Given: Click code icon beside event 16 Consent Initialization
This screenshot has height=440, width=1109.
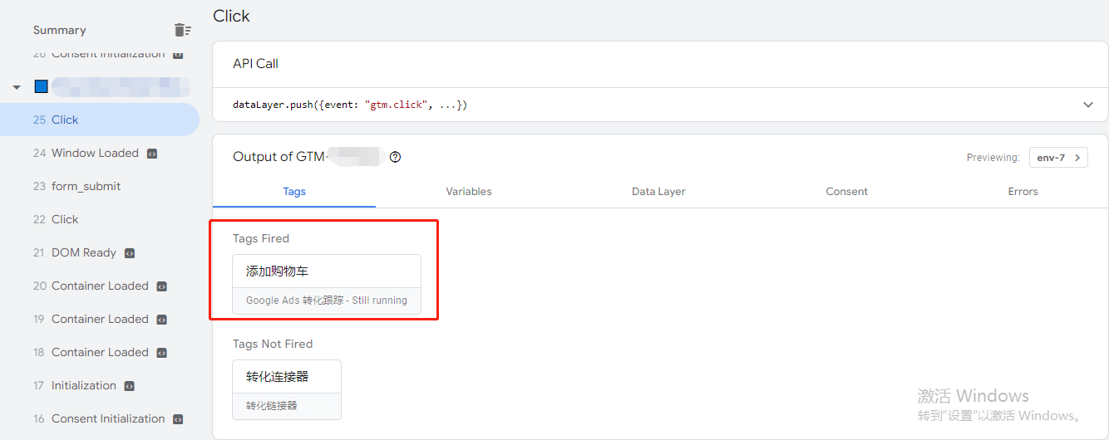Looking at the screenshot, I should coord(177,419).
